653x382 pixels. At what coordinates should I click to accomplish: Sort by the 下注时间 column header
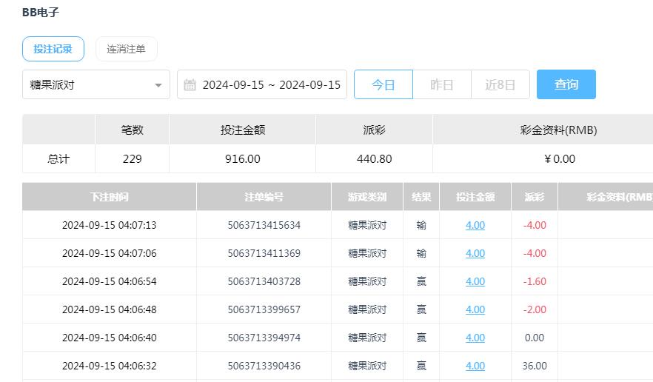pyautogui.click(x=109, y=197)
